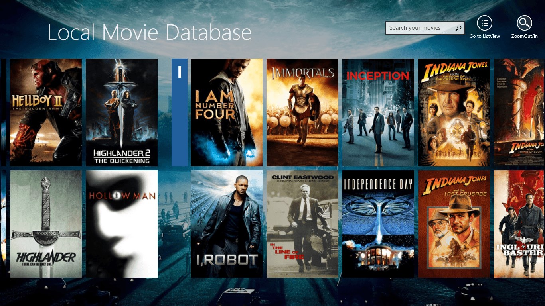Open the Hellboy II movie poster
Screen dimensions: 545x306
point(46,112)
